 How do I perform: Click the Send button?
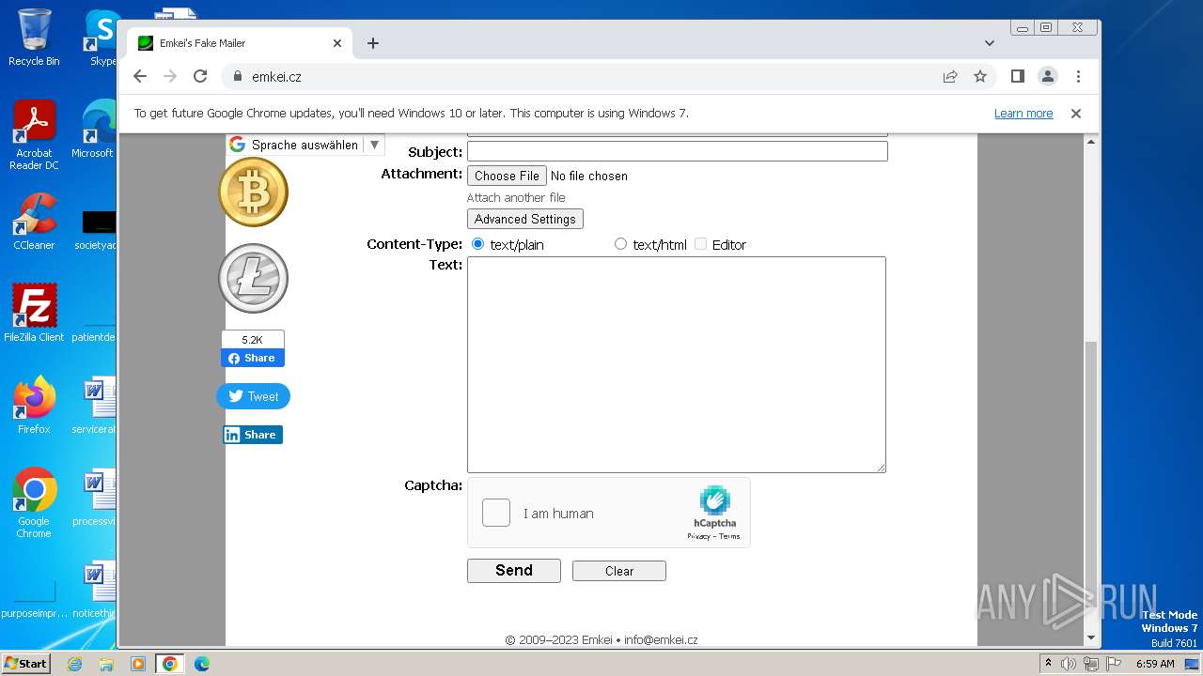(x=514, y=570)
